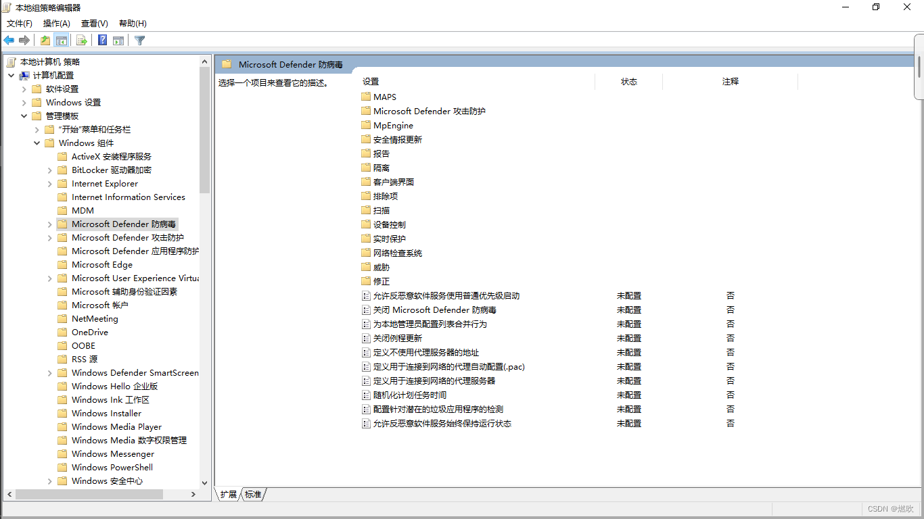
Task: Click the folder icon next to 排除项
Action: tap(366, 196)
